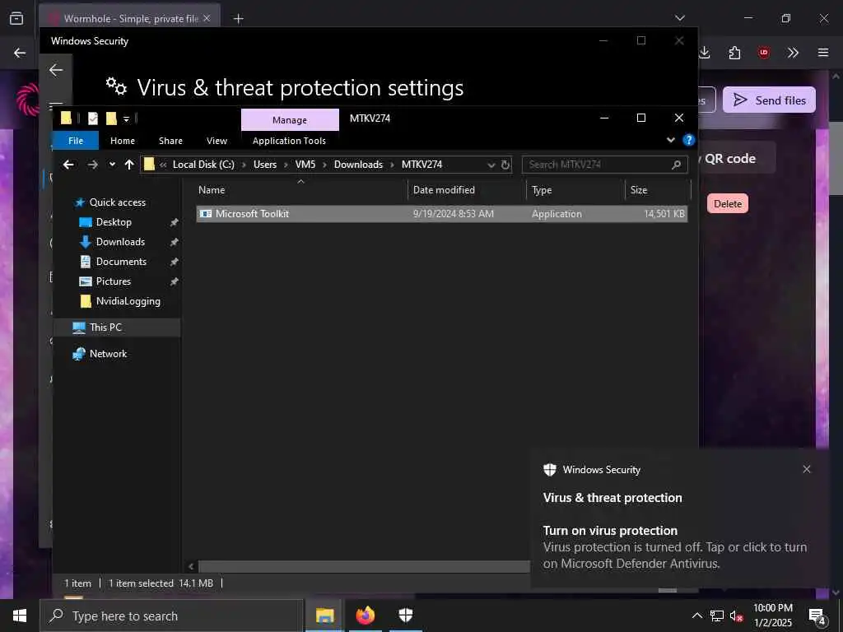This screenshot has width=843, height=632.
Task: Select Downloads in the address path
Action: click(358, 165)
